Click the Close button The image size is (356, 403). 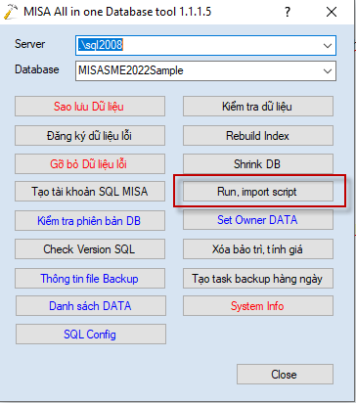pos(285,375)
